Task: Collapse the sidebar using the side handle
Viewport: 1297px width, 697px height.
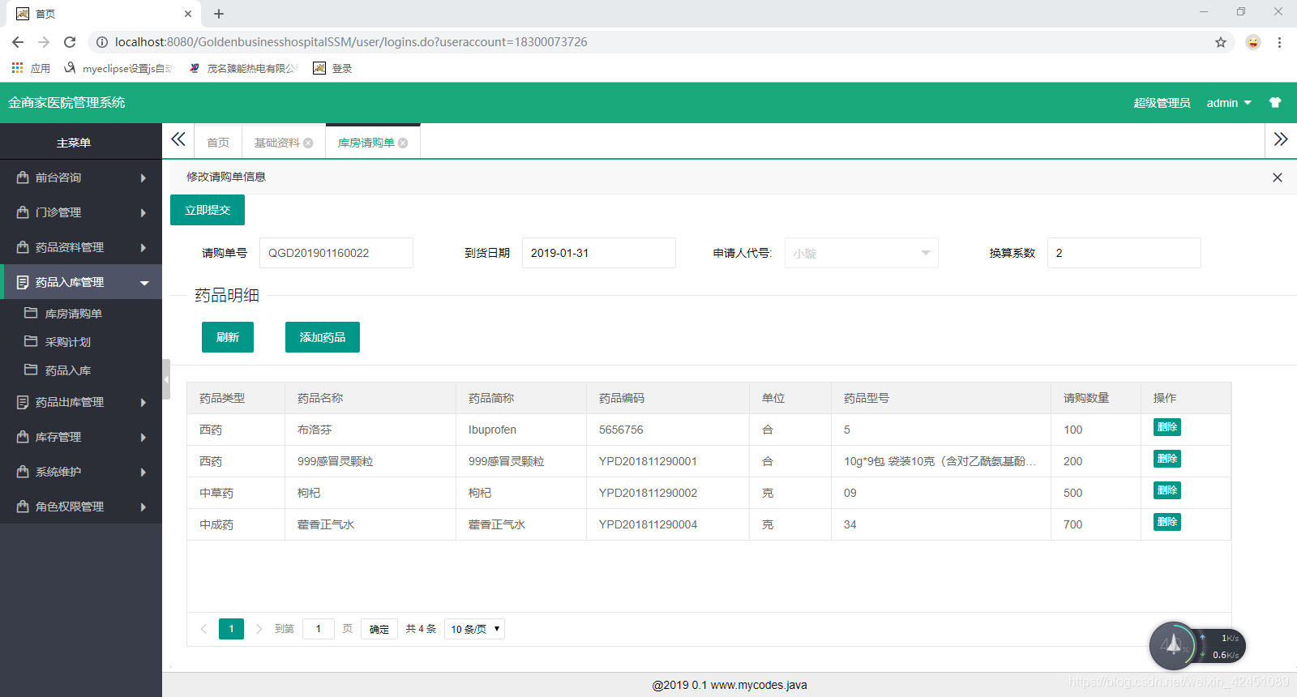Action: [166, 379]
